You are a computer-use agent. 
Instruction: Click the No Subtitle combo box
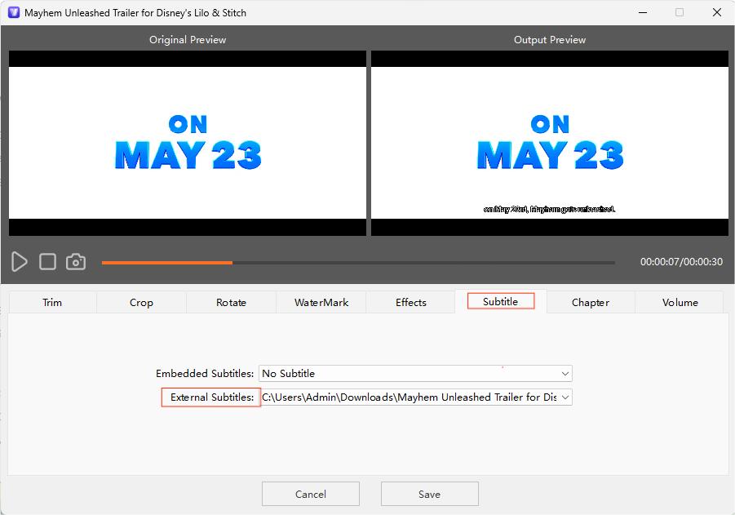click(414, 373)
